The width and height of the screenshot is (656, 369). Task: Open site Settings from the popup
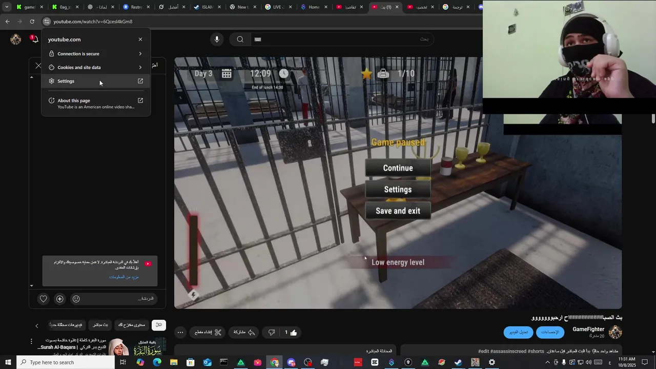click(96, 81)
